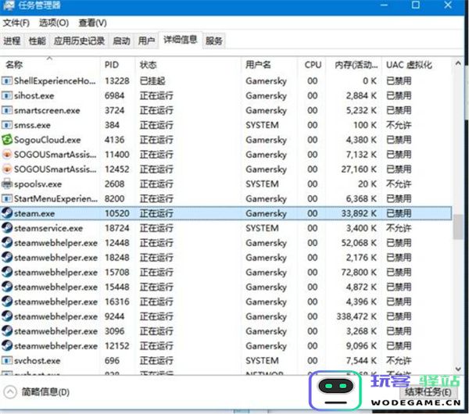Click the PID 10520 cell

[x=117, y=213]
